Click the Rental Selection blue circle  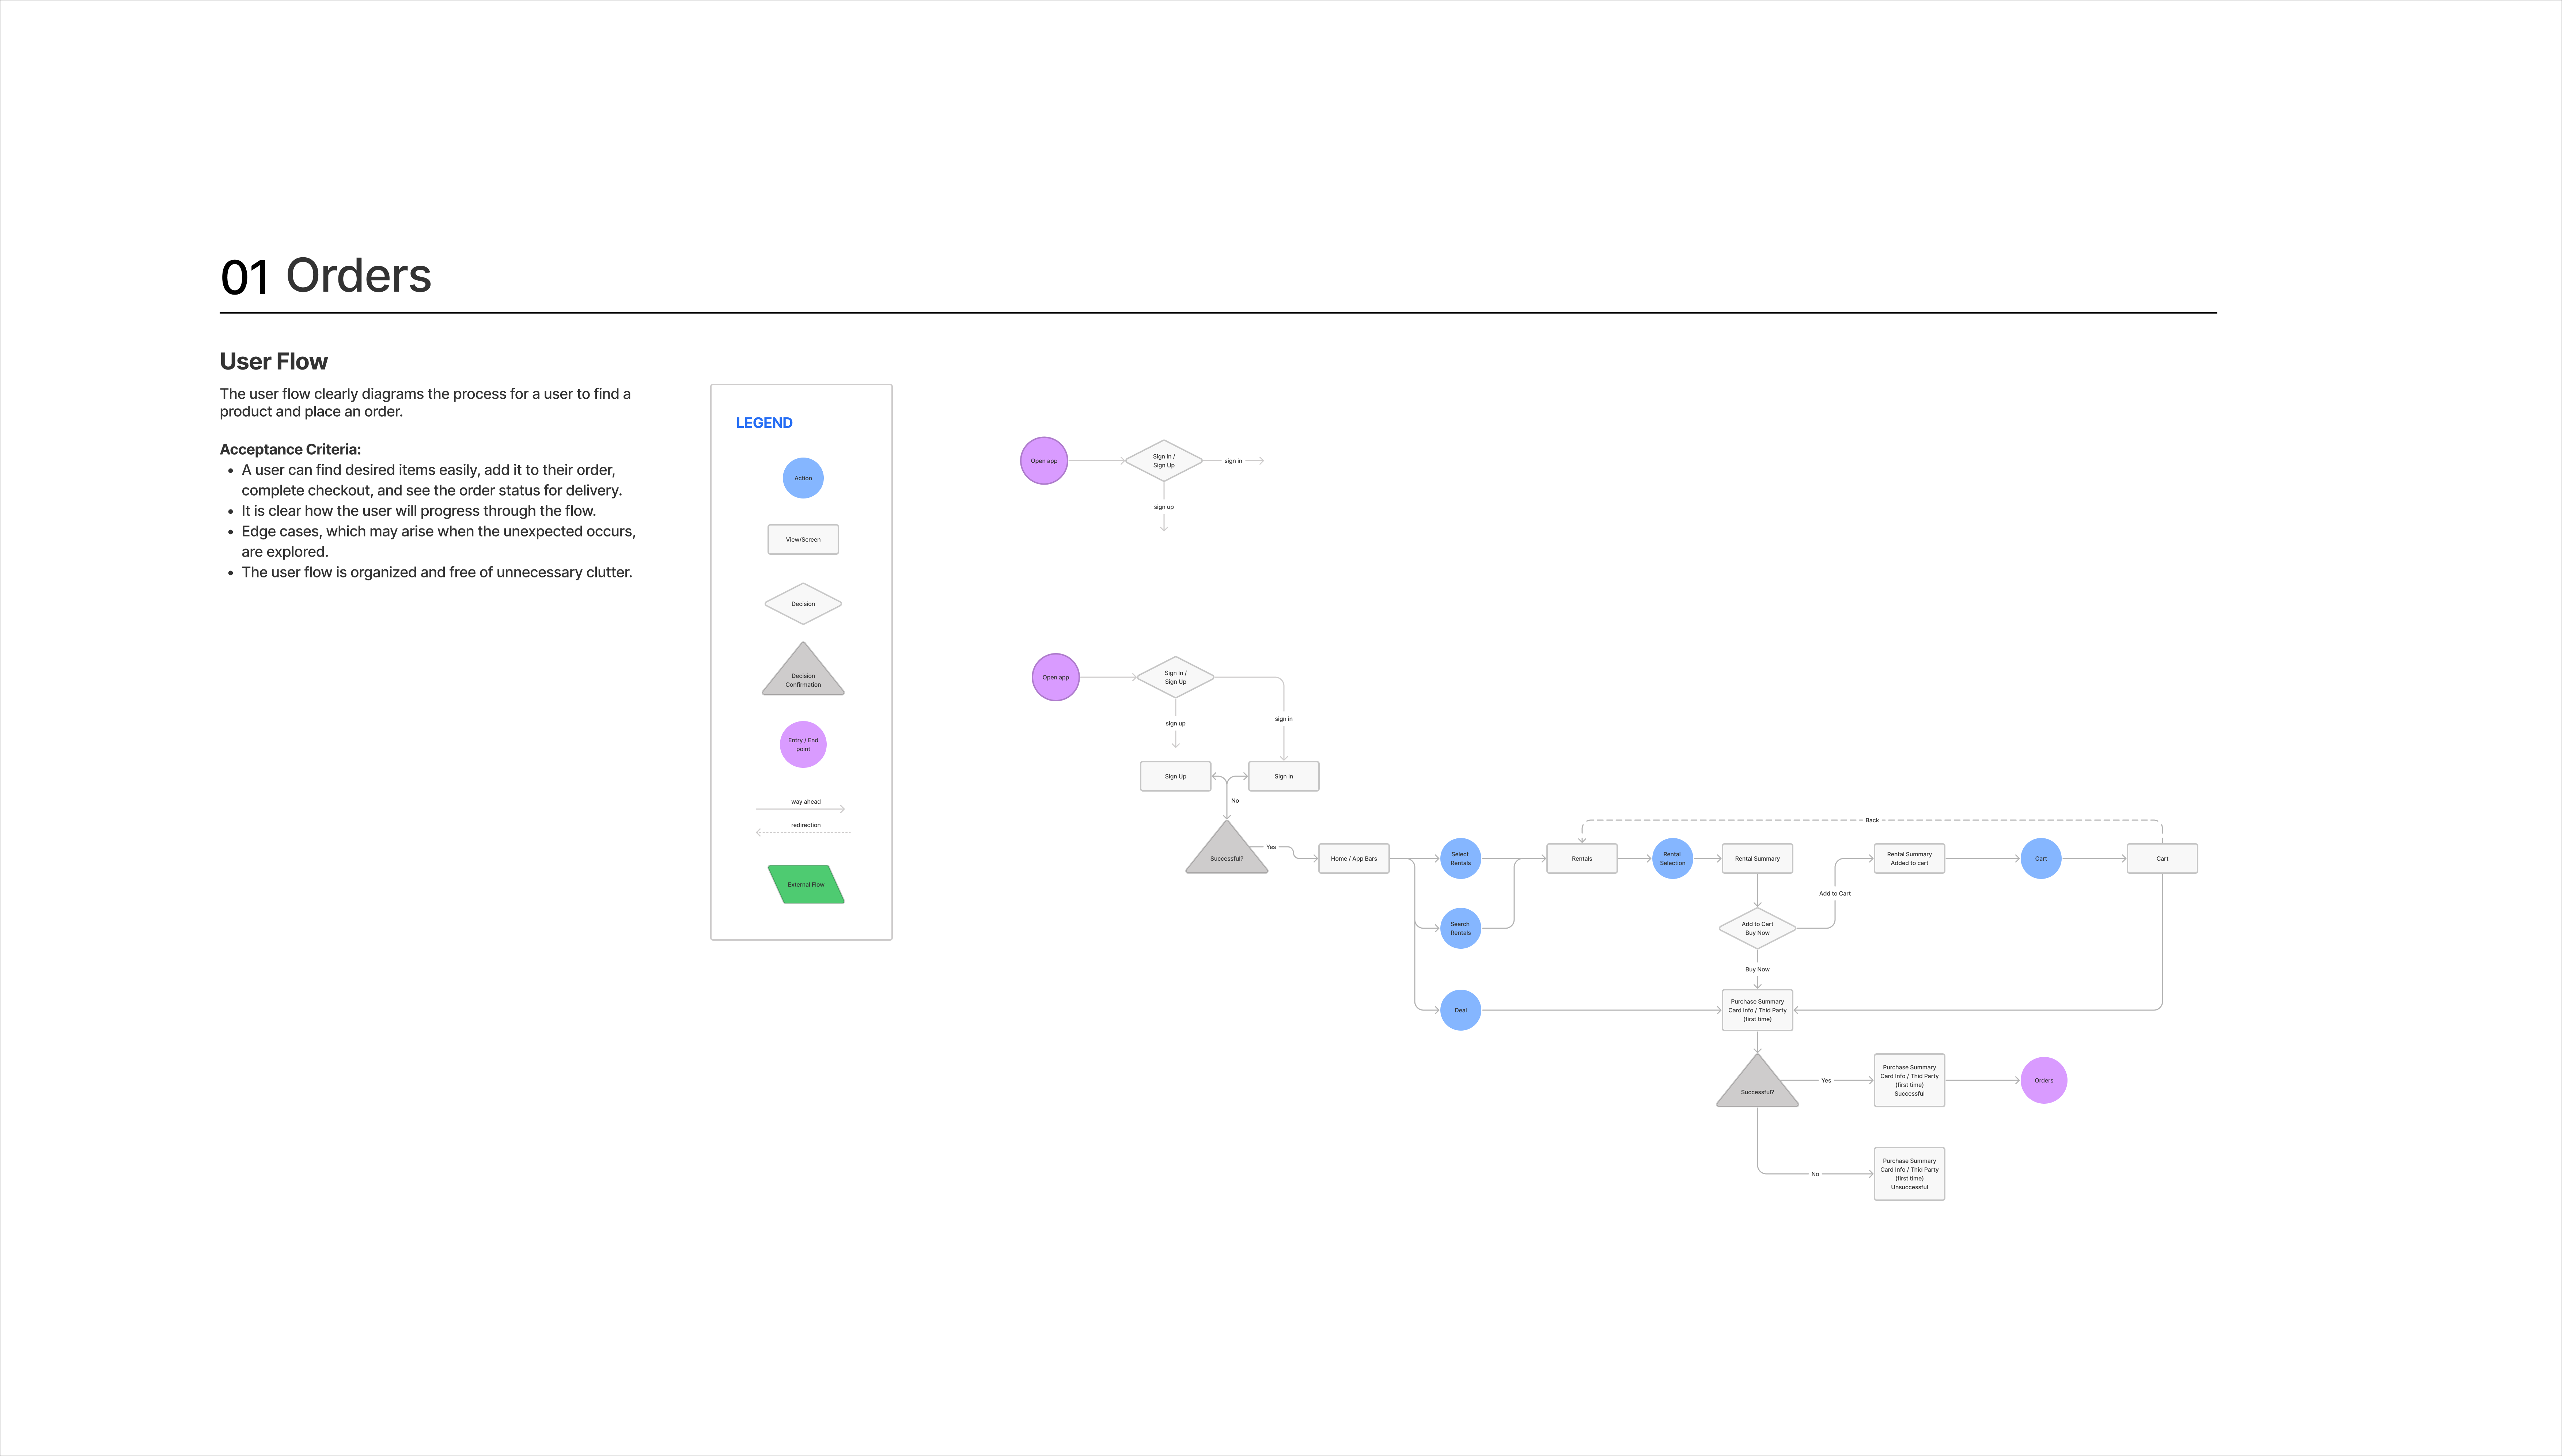coord(1672,858)
